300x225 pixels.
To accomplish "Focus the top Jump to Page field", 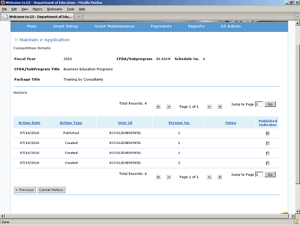I will click(x=259, y=104).
